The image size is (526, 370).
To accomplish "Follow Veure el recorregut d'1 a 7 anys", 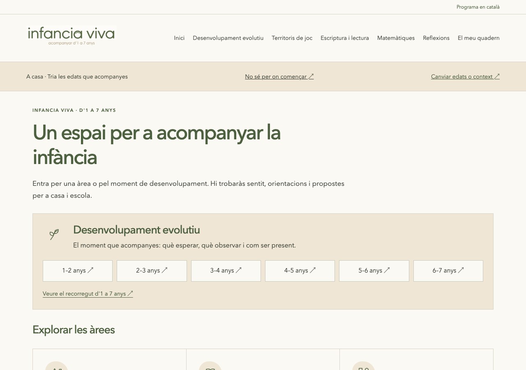I will pos(88,294).
